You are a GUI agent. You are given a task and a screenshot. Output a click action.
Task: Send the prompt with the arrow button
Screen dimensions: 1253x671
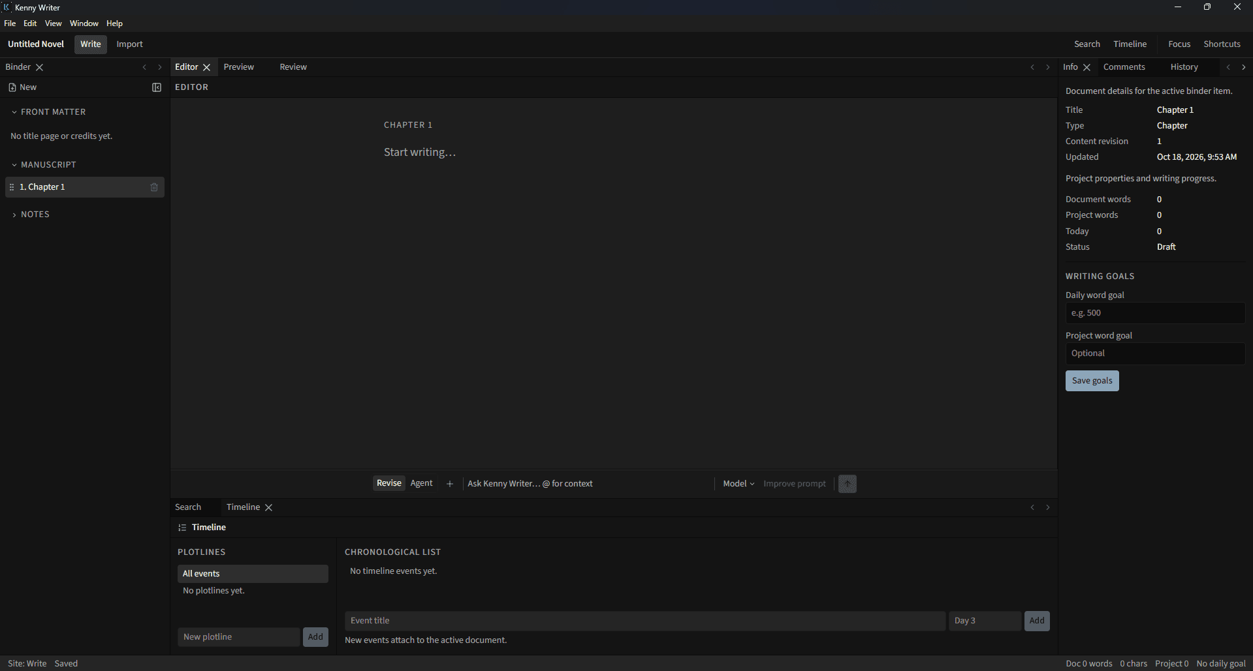[848, 484]
